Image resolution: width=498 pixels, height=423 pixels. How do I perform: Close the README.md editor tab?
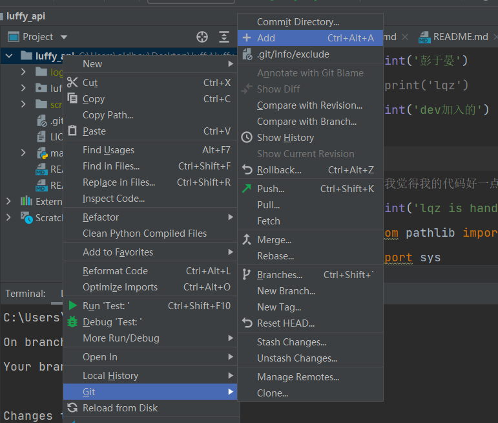497,37
